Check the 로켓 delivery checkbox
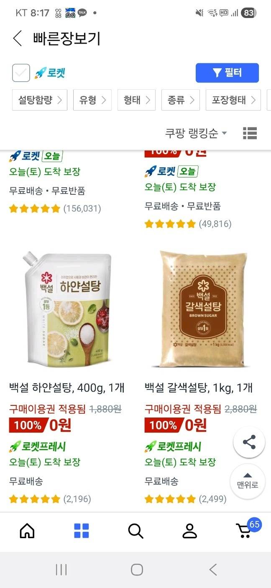The image size is (271, 588). 21,73
